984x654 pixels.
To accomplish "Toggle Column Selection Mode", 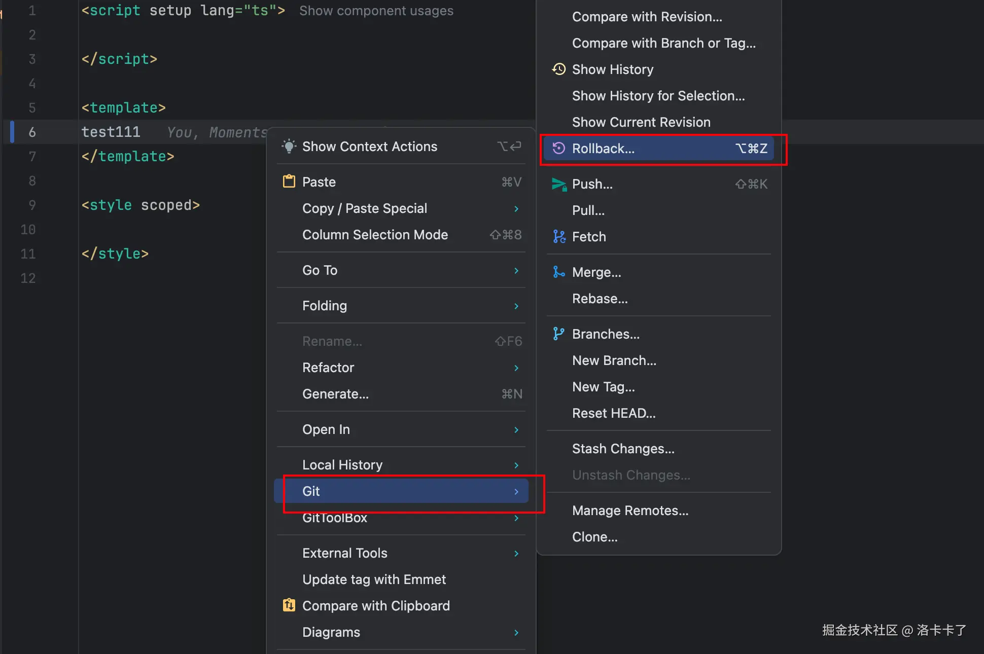I will [x=375, y=235].
